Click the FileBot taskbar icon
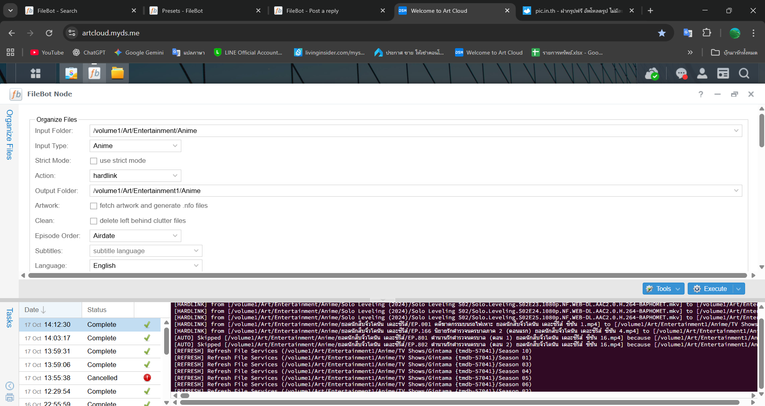The width and height of the screenshot is (765, 406). [x=94, y=74]
